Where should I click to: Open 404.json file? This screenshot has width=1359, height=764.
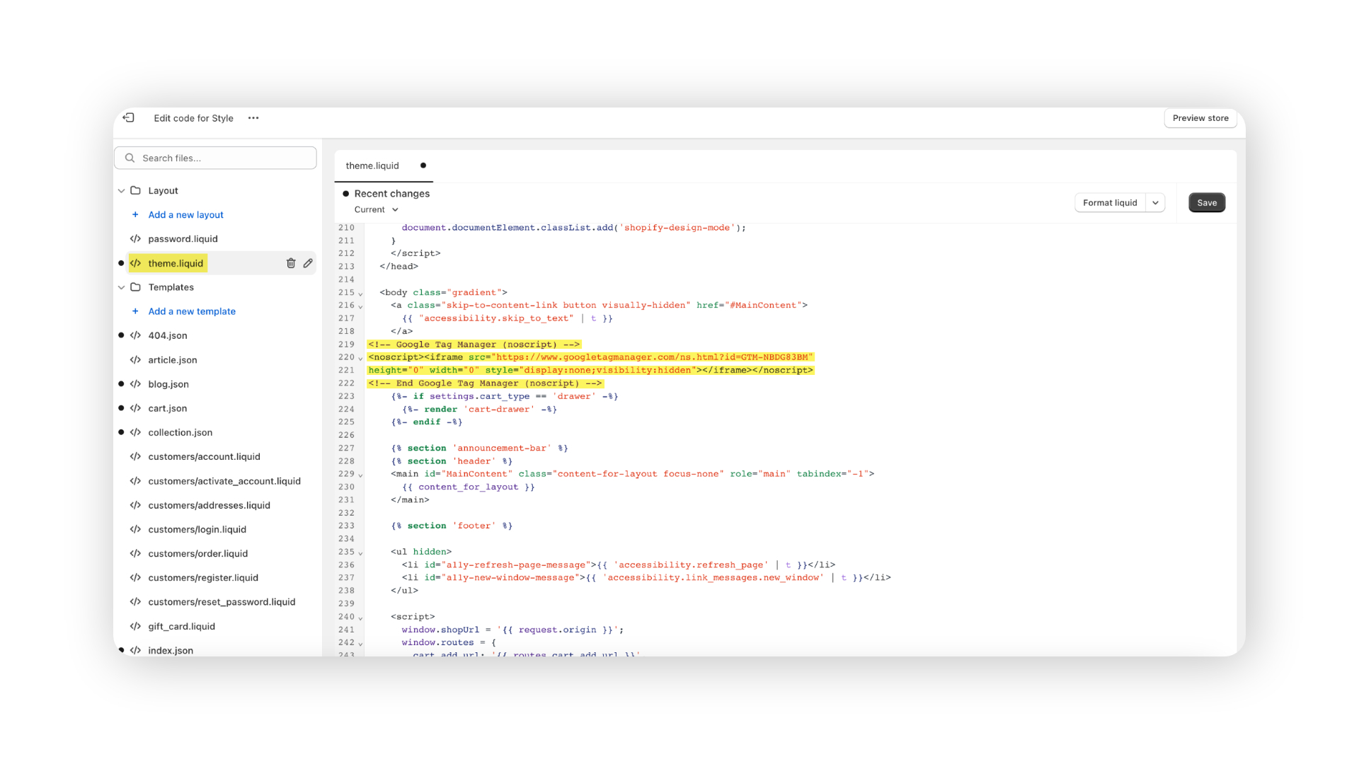coord(168,335)
